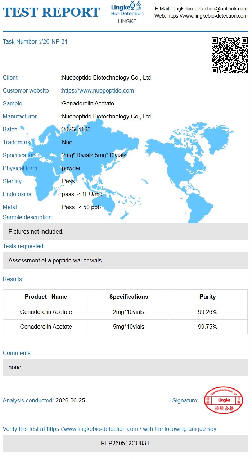The width and height of the screenshot is (252, 459).
Task: Click the TEST REPORT title
Action: [x=51, y=12]
